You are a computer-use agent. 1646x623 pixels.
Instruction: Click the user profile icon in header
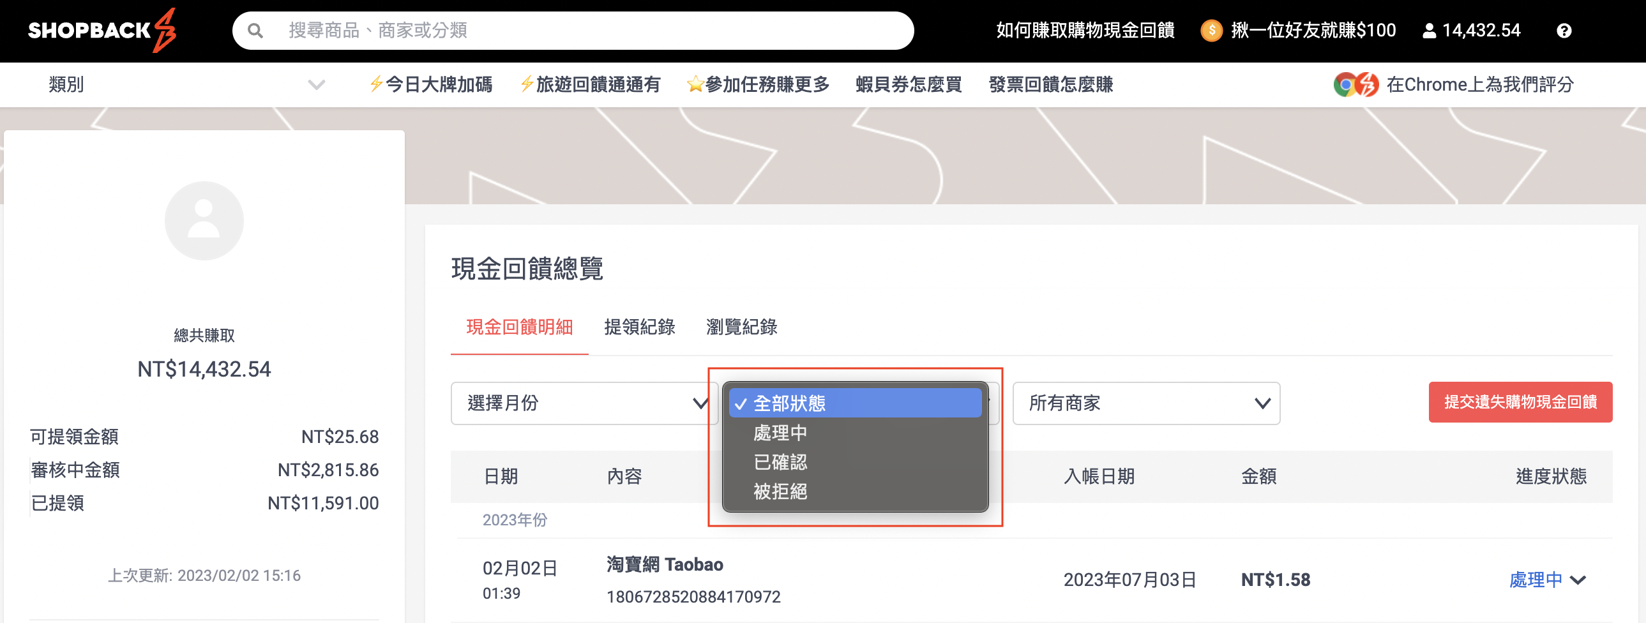(1430, 31)
